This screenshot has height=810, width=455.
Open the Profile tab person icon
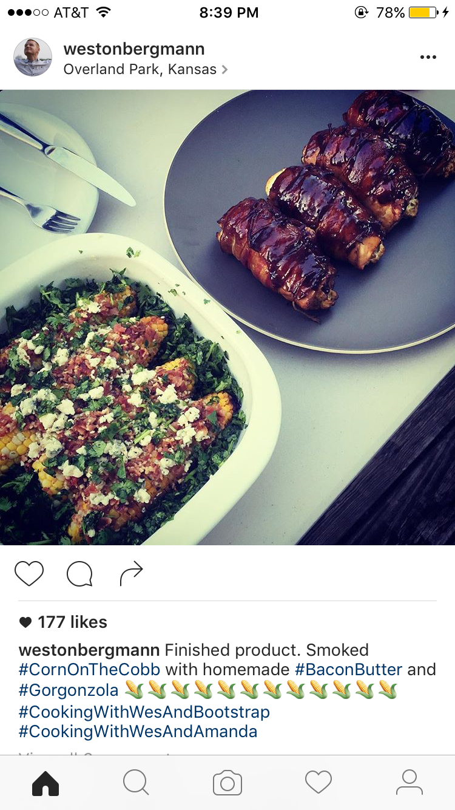pos(409,783)
